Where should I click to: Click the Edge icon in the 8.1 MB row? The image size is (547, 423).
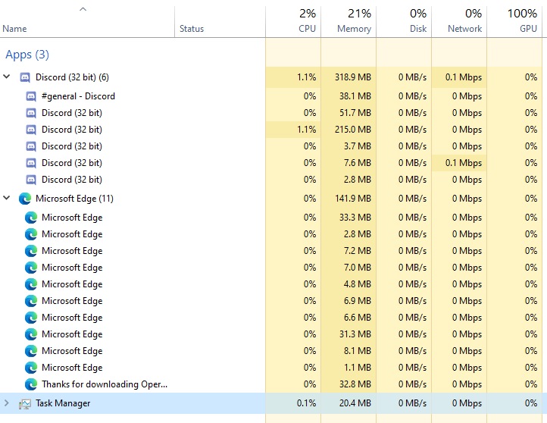pos(31,351)
